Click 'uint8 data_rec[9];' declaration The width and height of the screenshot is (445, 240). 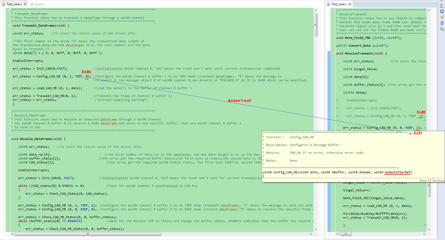[x=35, y=155]
